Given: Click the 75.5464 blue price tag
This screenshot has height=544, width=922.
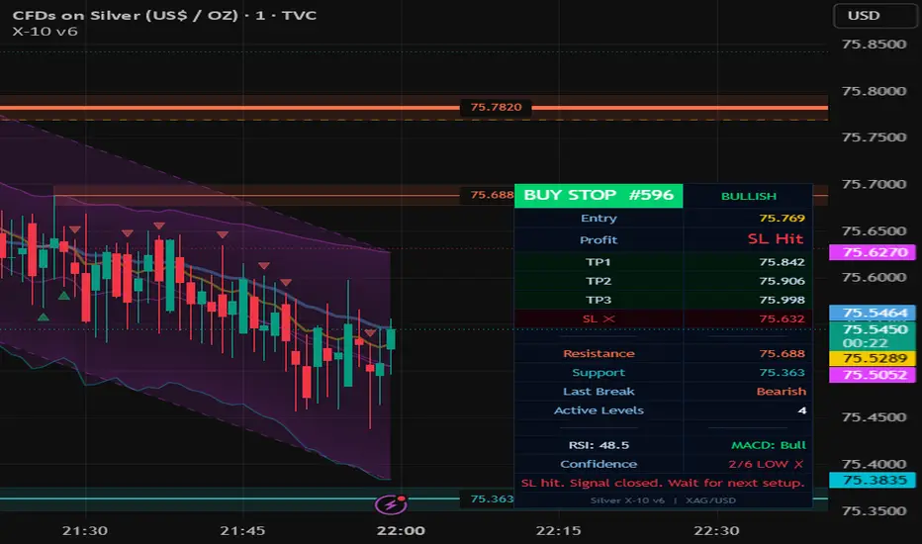Looking at the screenshot, I should pos(873,313).
